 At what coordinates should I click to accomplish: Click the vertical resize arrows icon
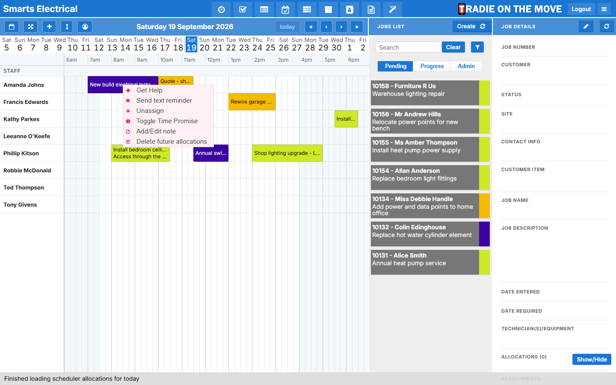coord(67,27)
